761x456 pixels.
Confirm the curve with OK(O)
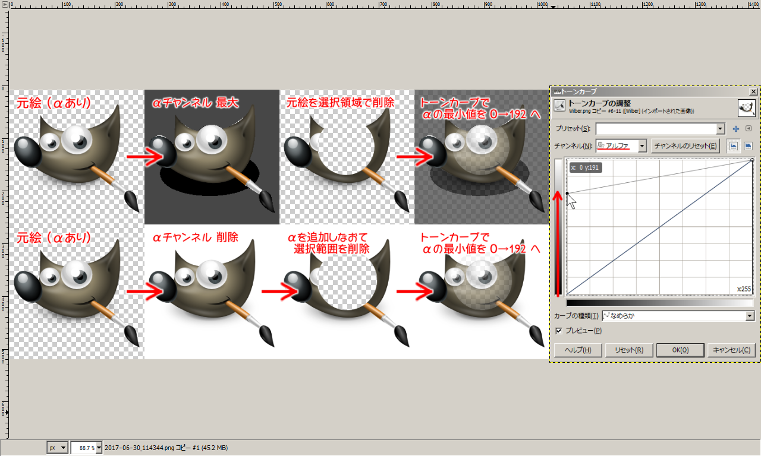(x=680, y=350)
